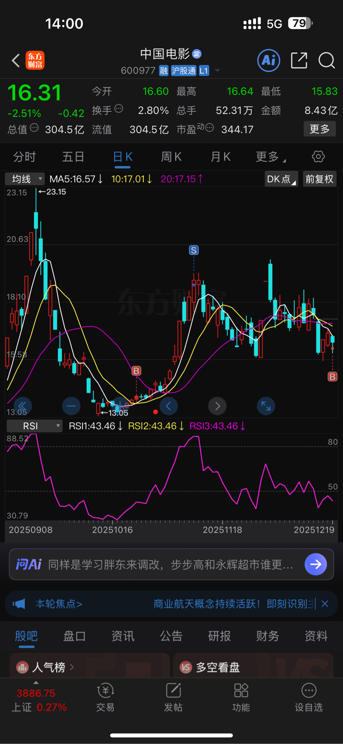Tap the 沪股通 badge
Viewport: 343px width, 744px height.
(184, 71)
